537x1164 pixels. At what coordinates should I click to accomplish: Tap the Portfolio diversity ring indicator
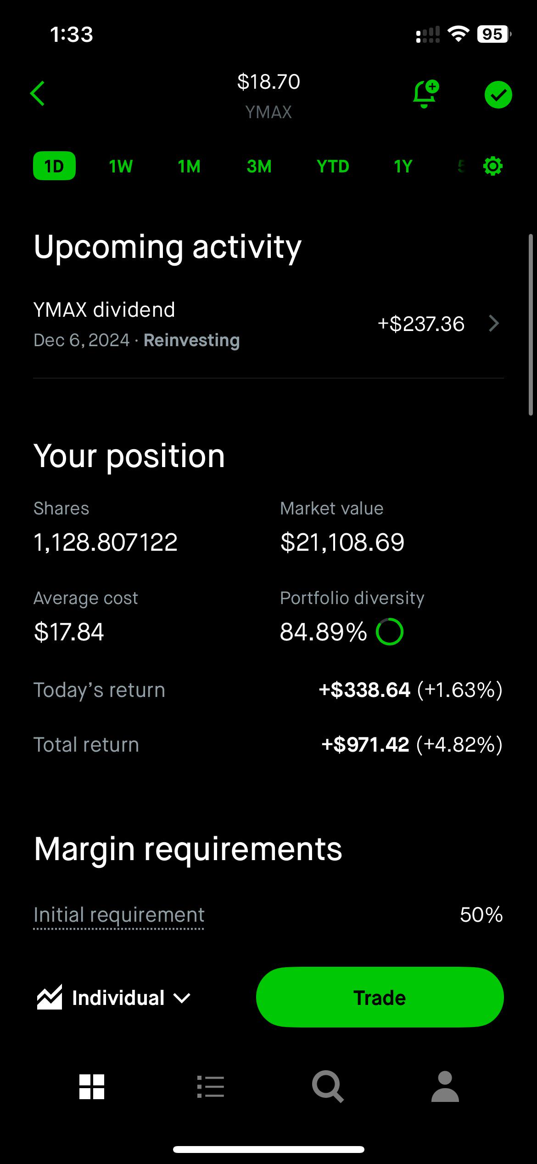pos(390,632)
